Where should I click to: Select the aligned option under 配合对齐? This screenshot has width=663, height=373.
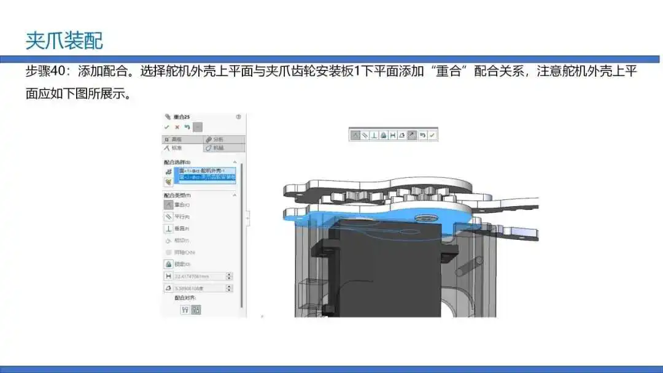[185, 310]
